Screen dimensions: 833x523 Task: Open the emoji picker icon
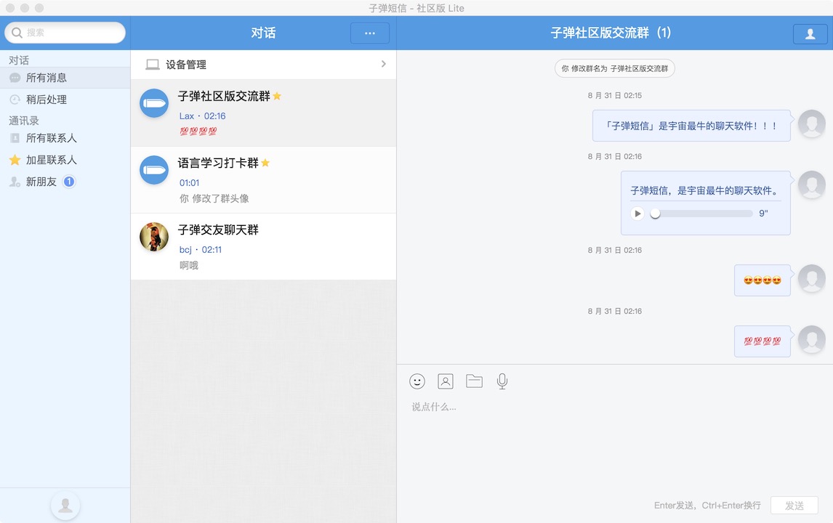[417, 381]
